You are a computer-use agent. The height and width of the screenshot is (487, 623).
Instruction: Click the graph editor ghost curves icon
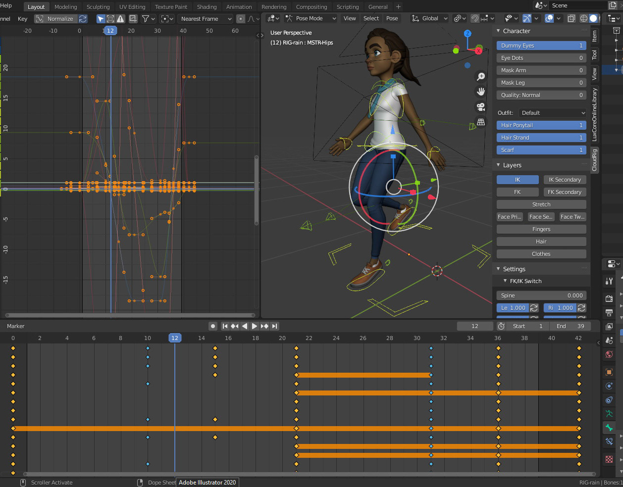coord(133,19)
